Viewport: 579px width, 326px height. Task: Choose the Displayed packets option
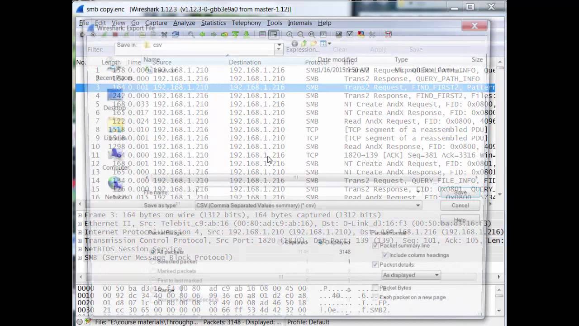pyautogui.click(x=320, y=242)
